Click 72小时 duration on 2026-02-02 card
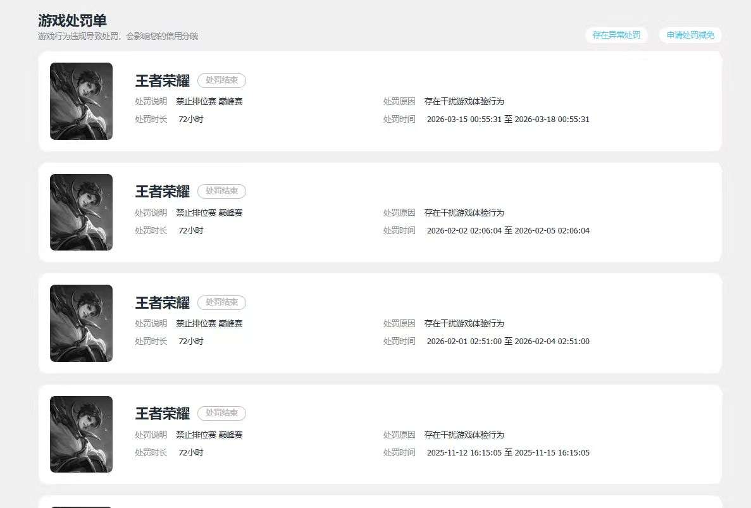This screenshot has width=751, height=508. pos(190,230)
